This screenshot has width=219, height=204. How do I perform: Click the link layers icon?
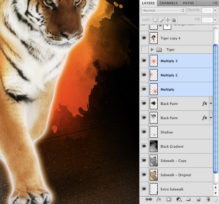tap(149, 199)
